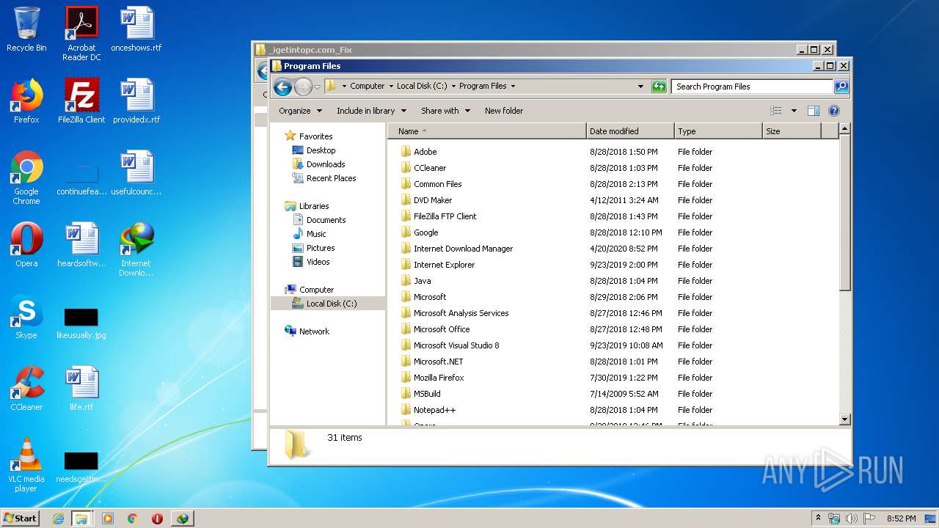Click the media player icon in taskbar
This screenshot has width=939, height=528.
coord(108,518)
